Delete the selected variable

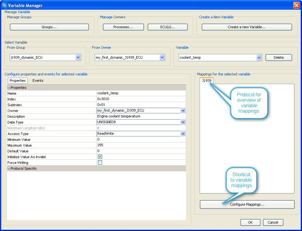click(x=278, y=57)
